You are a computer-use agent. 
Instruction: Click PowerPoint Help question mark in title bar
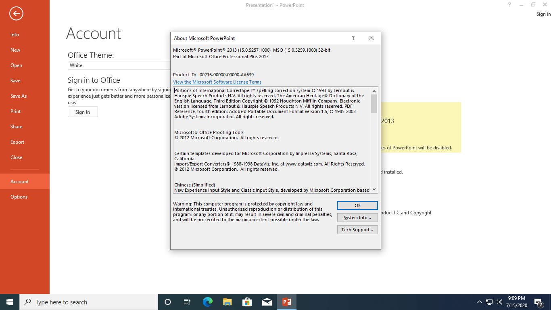click(510, 5)
